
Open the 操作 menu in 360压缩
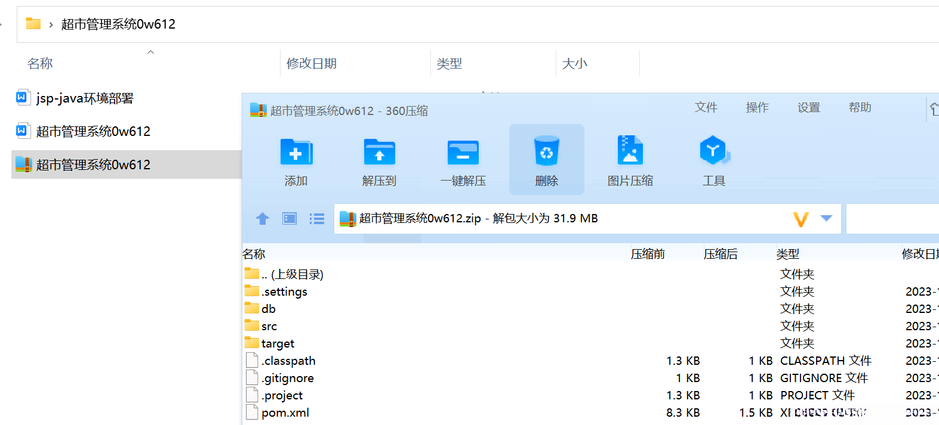coord(758,107)
